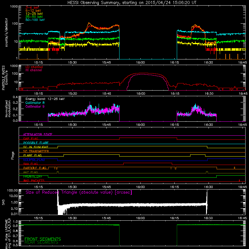Click the bad packets spike marker
Viewport: 249px width, 249px height.
pyautogui.click(x=239, y=181)
